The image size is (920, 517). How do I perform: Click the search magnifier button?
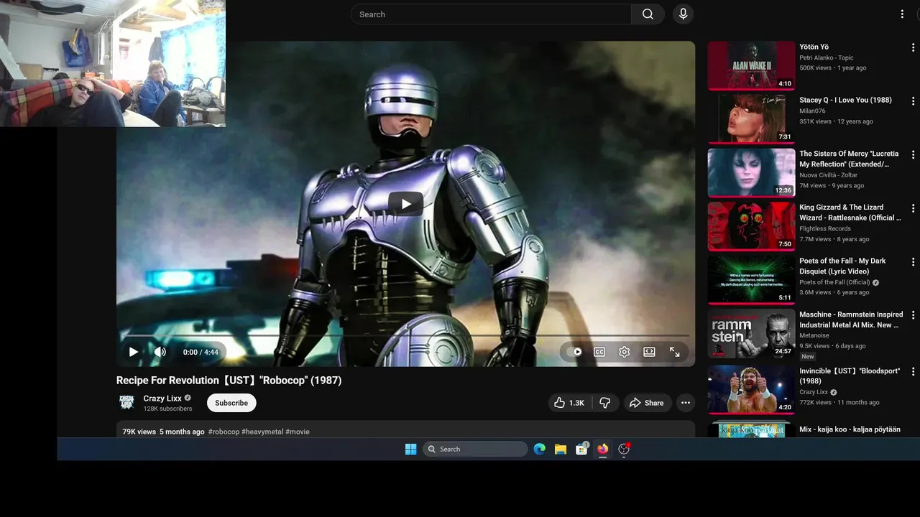(x=648, y=14)
